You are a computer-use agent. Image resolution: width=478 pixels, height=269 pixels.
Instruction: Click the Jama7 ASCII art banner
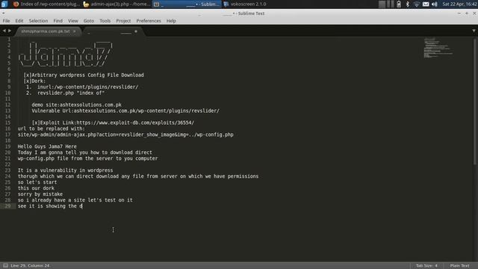click(x=65, y=55)
